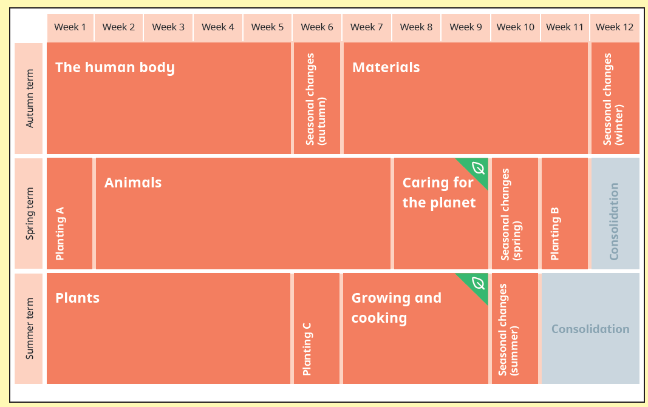
Task: Select the Animals unit block
Action: click(243, 214)
